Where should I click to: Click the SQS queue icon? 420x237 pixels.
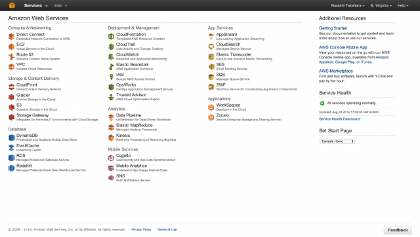211,77
